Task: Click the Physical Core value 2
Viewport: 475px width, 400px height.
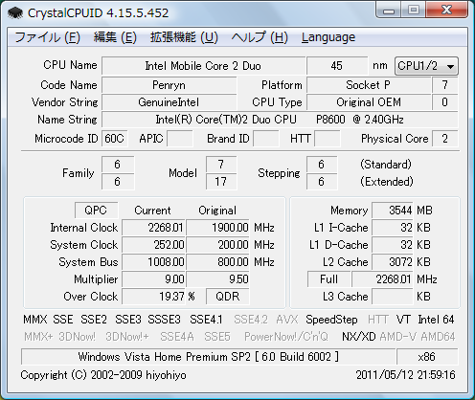Action: coord(445,139)
